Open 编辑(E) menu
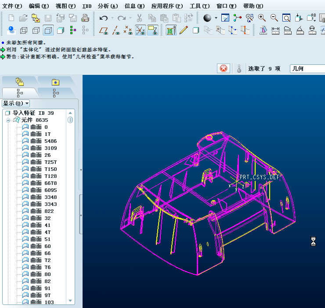 click(x=39, y=6)
